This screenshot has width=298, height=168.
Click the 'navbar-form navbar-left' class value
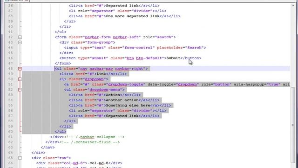[x=113, y=37]
